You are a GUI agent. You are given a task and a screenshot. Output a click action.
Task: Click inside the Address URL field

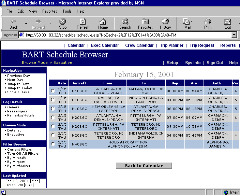[126, 35]
